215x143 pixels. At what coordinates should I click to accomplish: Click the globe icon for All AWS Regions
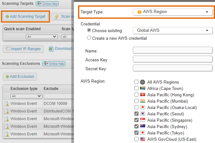point(143,82)
